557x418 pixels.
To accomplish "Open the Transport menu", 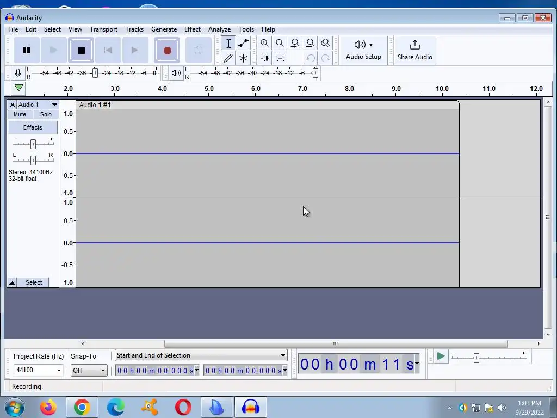I will 103,29.
